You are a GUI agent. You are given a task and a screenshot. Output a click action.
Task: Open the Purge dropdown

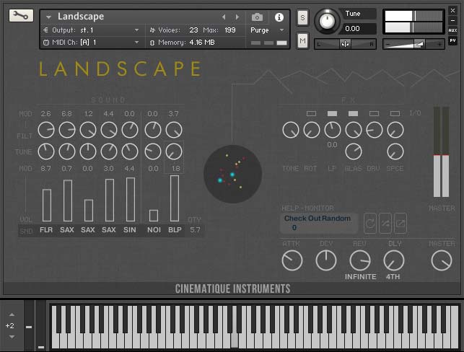click(x=281, y=30)
